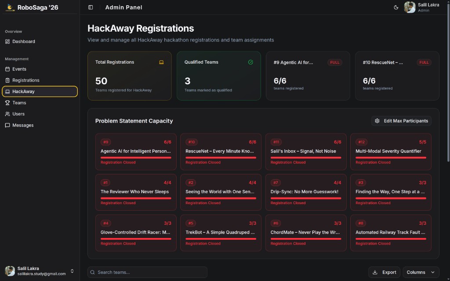This screenshot has height=281, width=450.
Task: Click the magnifier icon in Search teams
Action: [92, 272]
